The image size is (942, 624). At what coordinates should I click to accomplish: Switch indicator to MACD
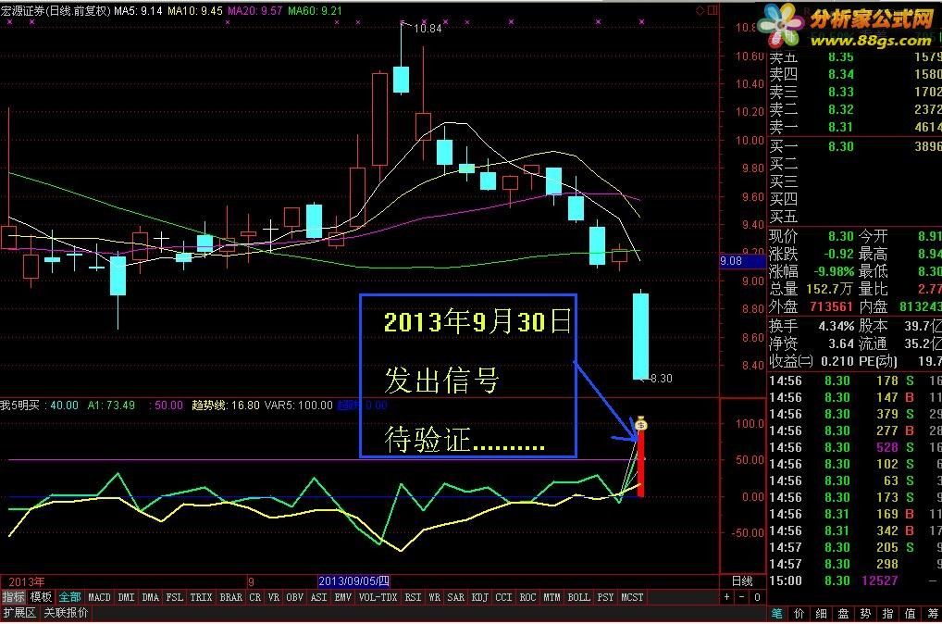(99, 597)
